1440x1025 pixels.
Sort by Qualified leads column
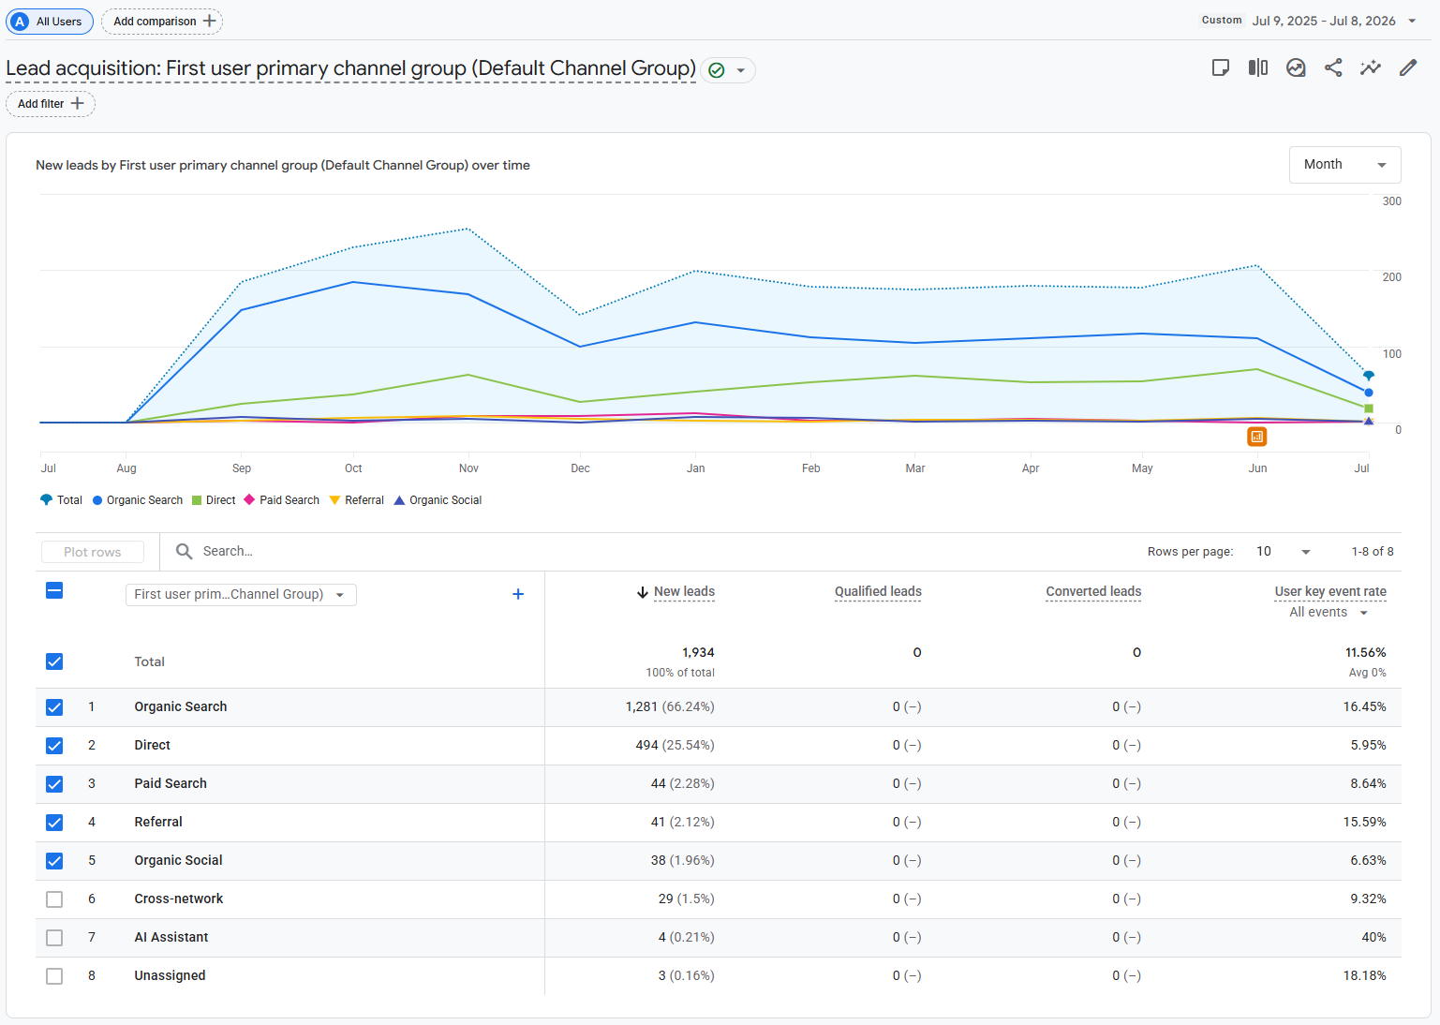click(878, 591)
